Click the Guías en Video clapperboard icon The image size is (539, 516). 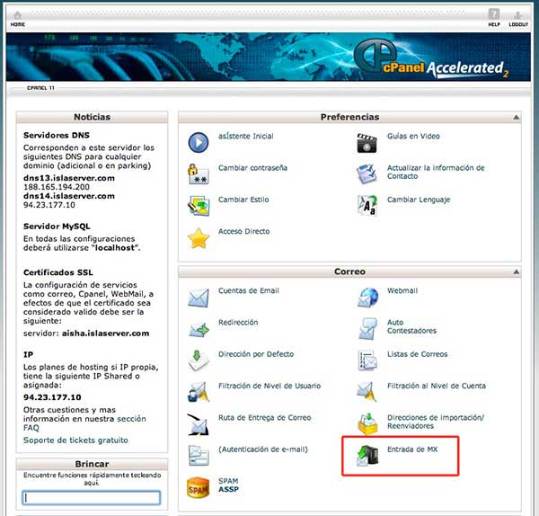pyautogui.click(x=367, y=143)
